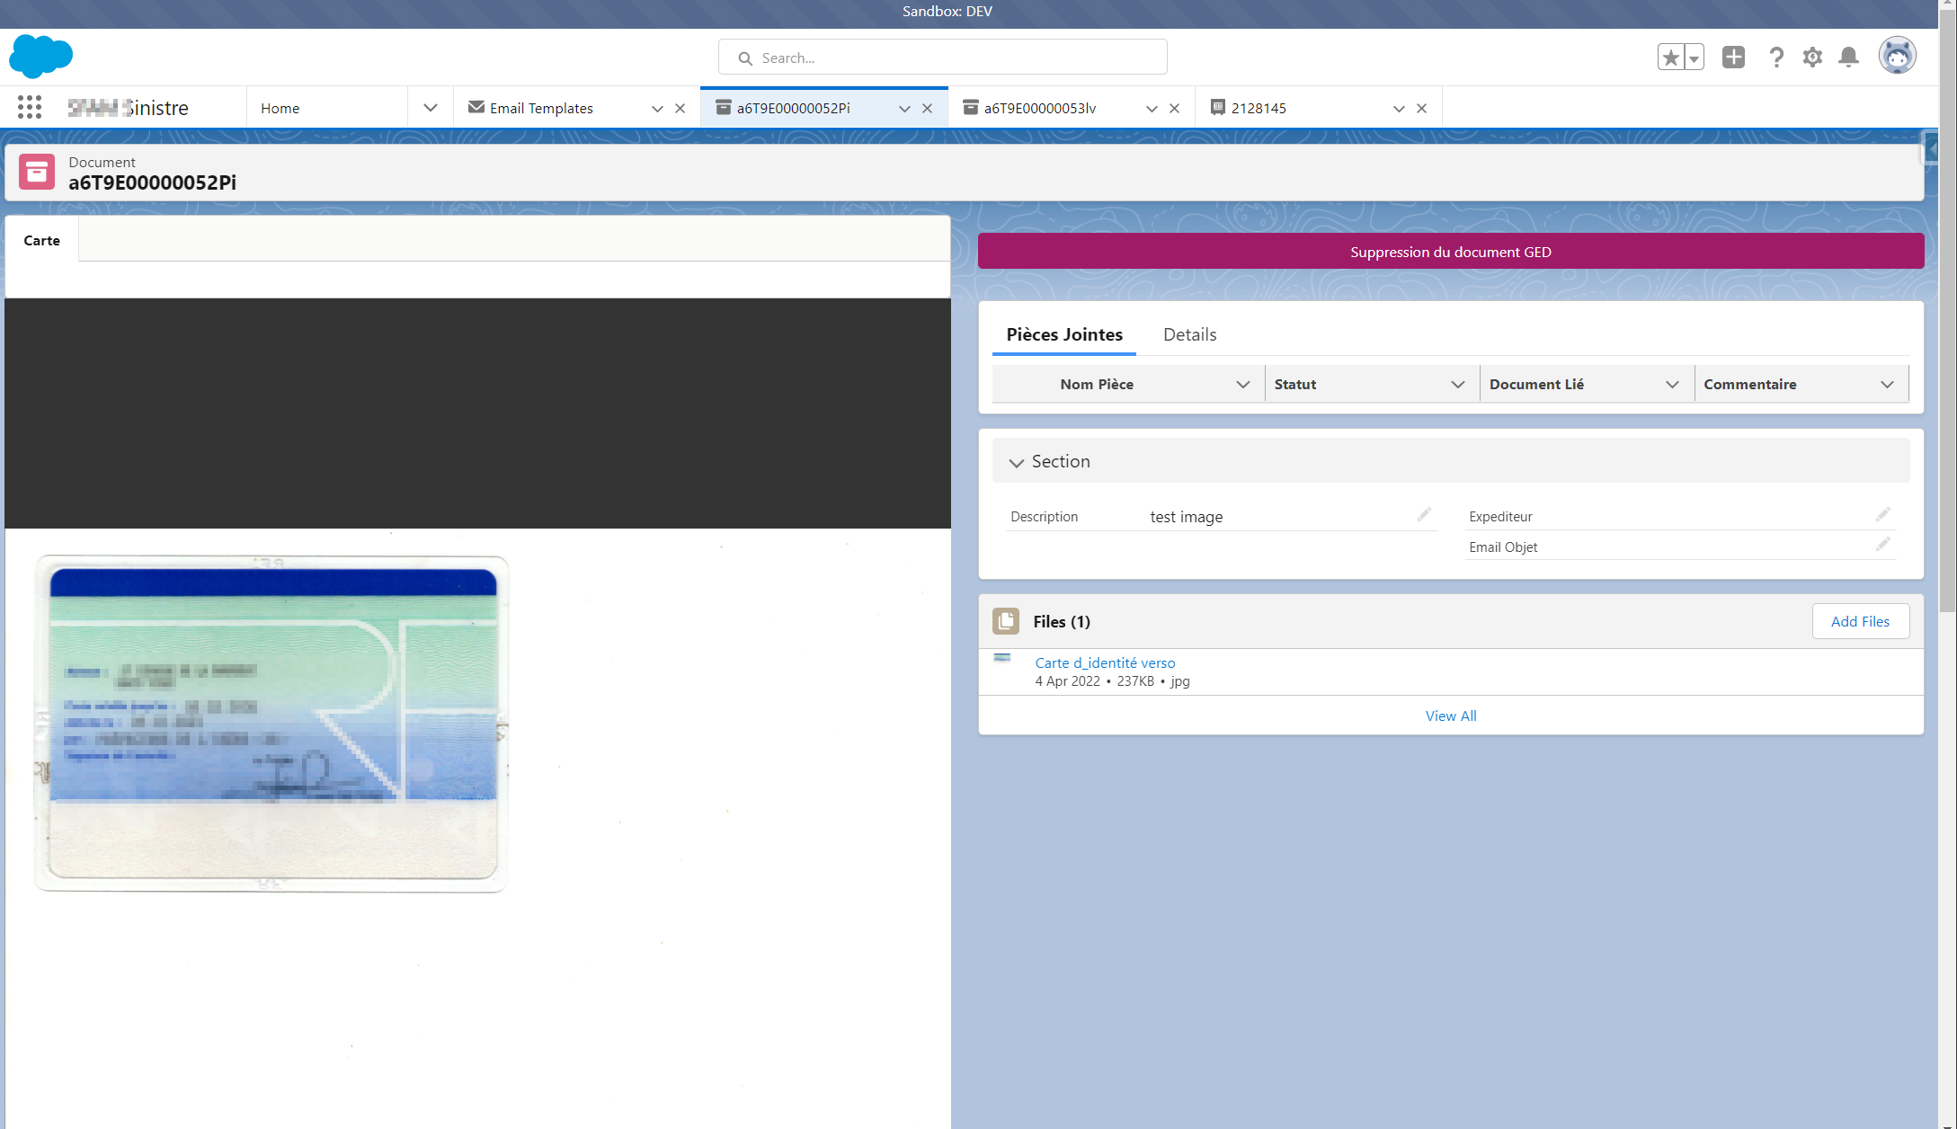Open favorites list dropdown arrow
Screen dimensions: 1957x1129
pyautogui.click(x=1694, y=58)
